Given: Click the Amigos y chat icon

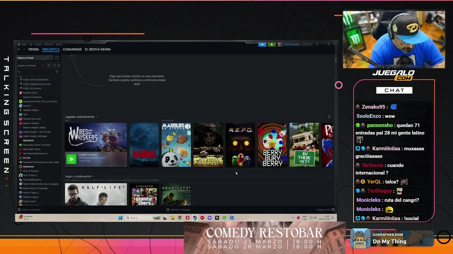Looking at the screenshot, I should (333, 210).
